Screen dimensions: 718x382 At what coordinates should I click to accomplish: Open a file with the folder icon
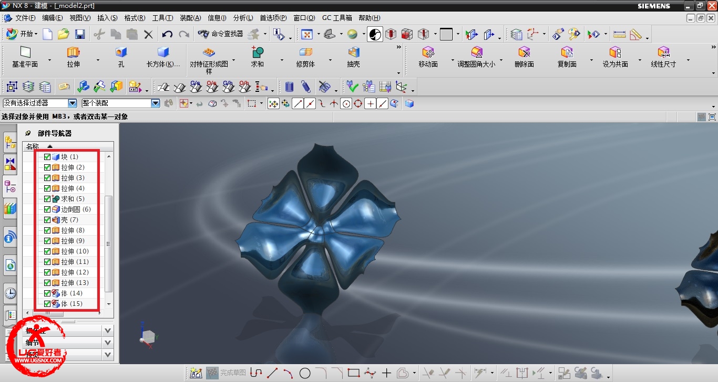pyautogui.click(x=64, y=34)
